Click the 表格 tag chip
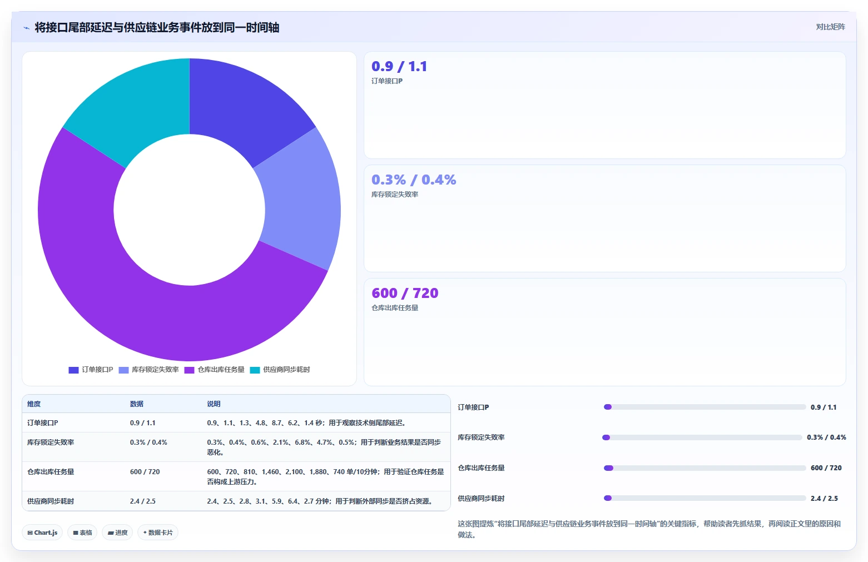Image resolution: width=868 pixels, height=562 pixels. 82,533
